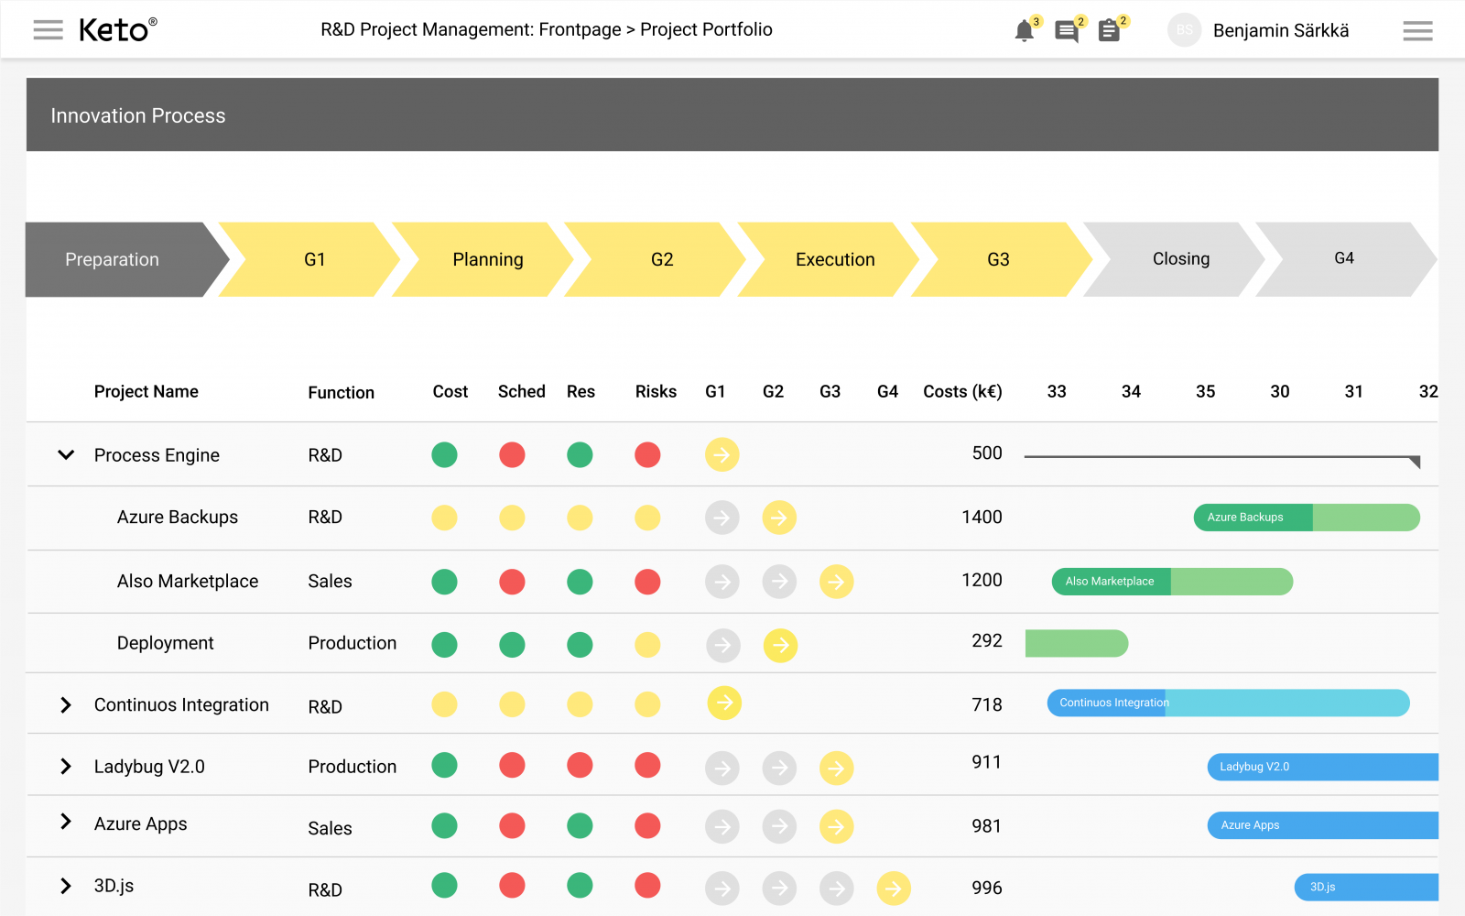
Task: Click Azure Backups G2 yellow arrow
Action: click(779, 518)
